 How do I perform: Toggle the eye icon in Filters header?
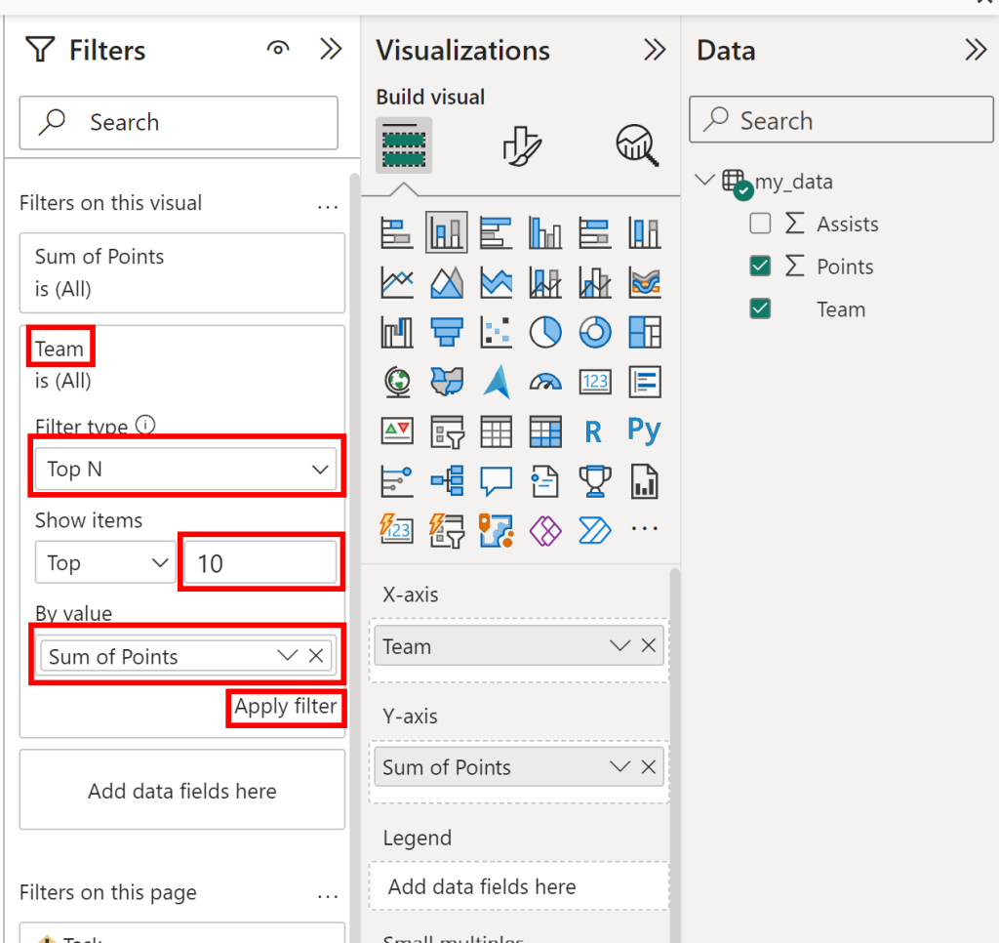click(279, 49)
